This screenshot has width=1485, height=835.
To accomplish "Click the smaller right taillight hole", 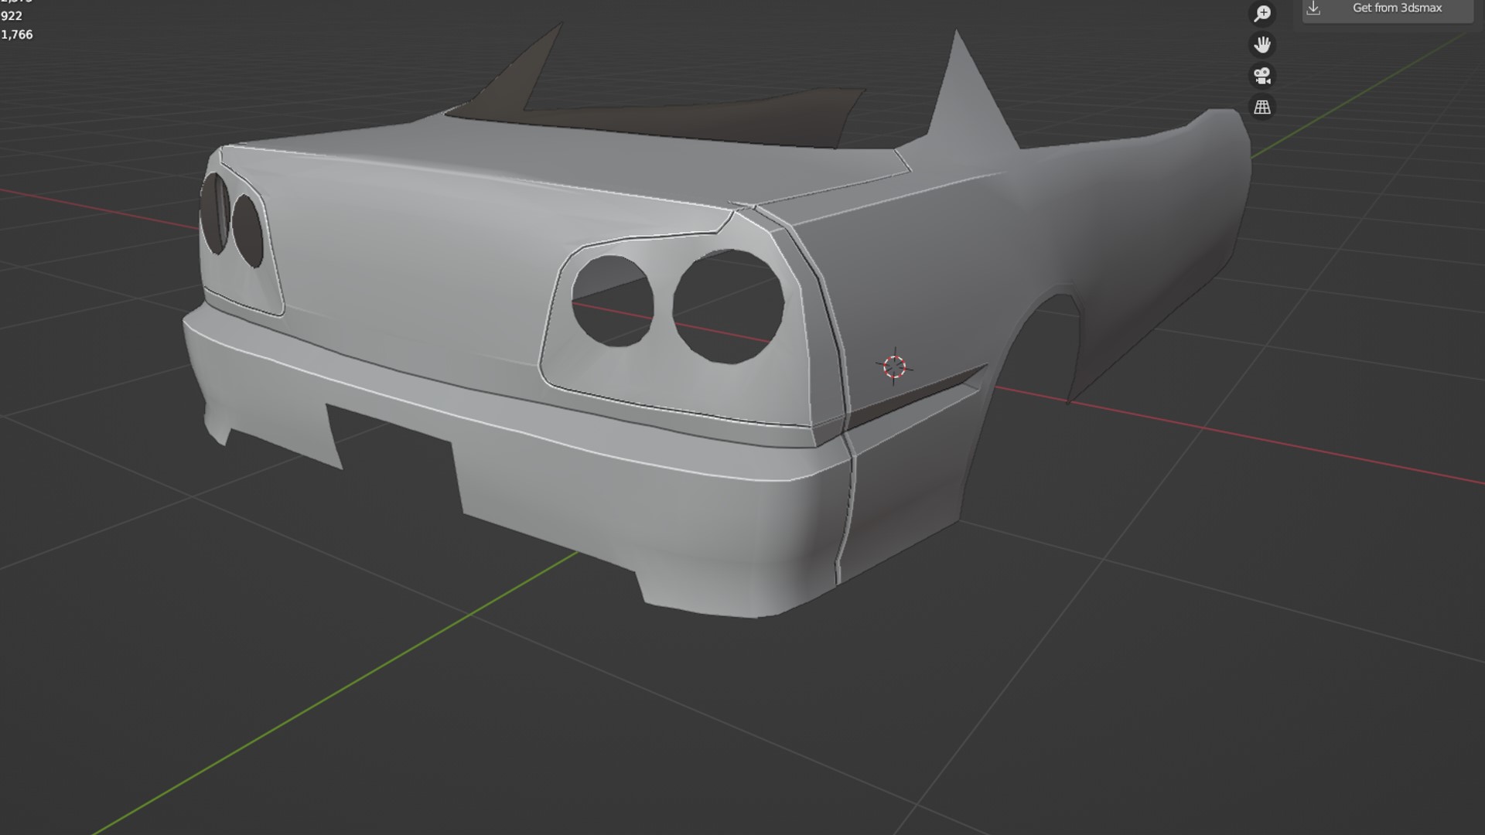I will click(613, 301).
